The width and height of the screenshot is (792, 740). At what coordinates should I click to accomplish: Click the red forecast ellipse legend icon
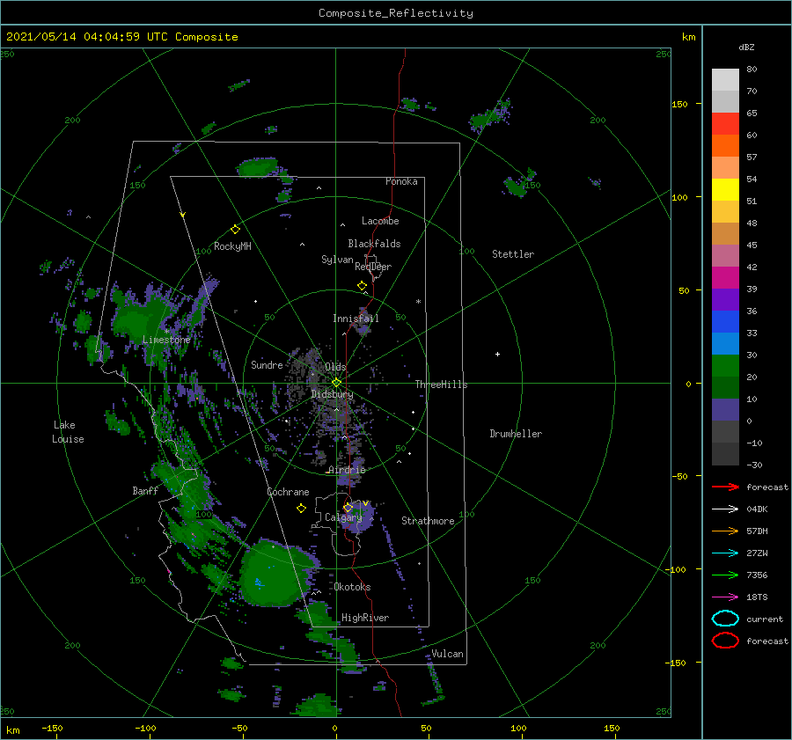tap(725, 641)
